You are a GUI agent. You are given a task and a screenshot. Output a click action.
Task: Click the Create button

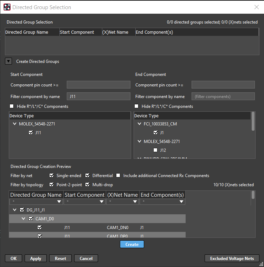tap(132, 244)
